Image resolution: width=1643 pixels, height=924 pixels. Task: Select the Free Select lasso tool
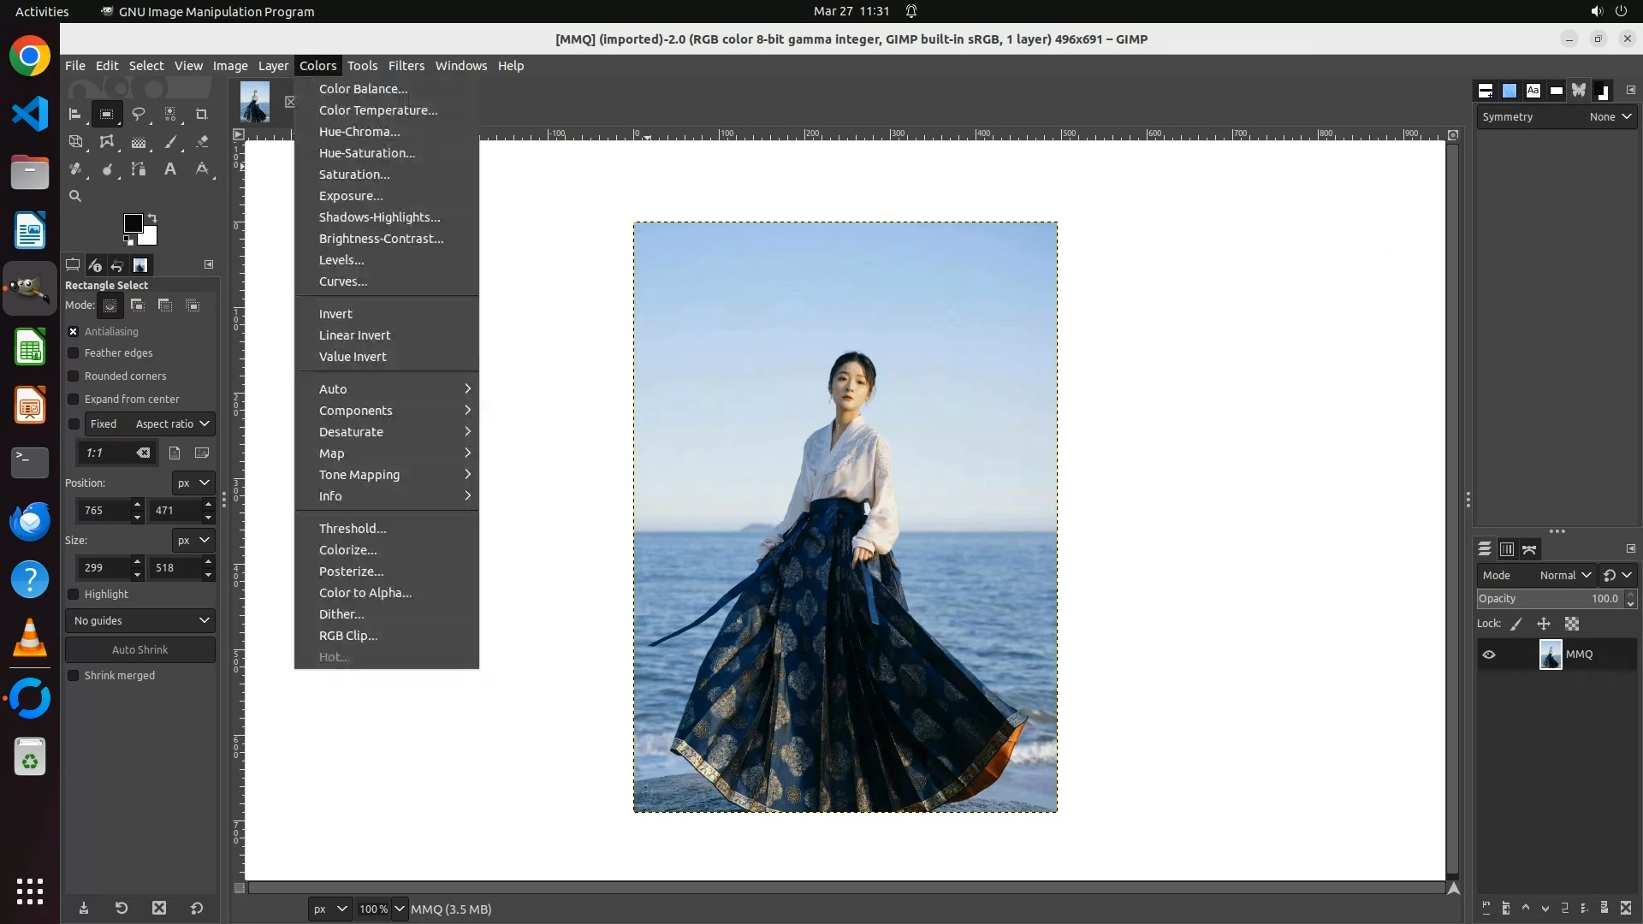click(138, 114)
